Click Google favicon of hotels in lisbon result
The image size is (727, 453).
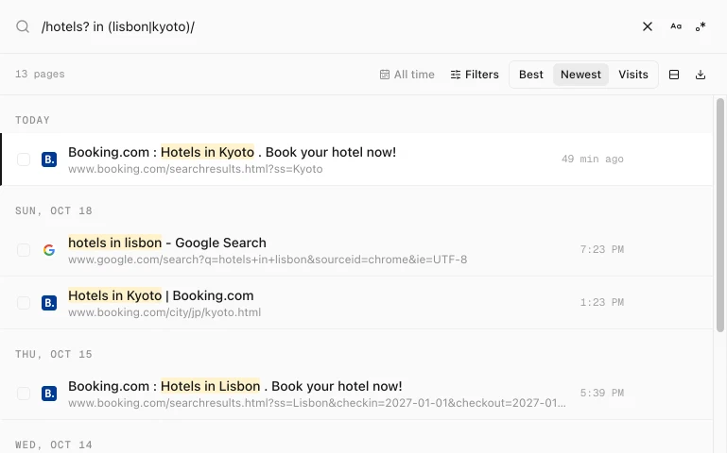pos(49,250)
